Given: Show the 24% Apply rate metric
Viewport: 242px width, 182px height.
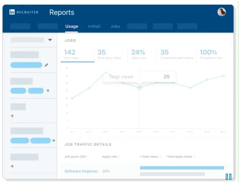Looking at the screenshot, I should click(138, 55).
